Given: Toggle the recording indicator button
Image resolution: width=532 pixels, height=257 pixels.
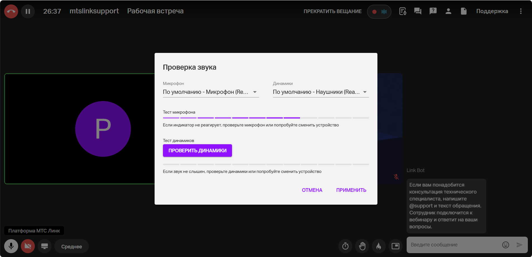Looking at the screenshot, I should (379, 12).
